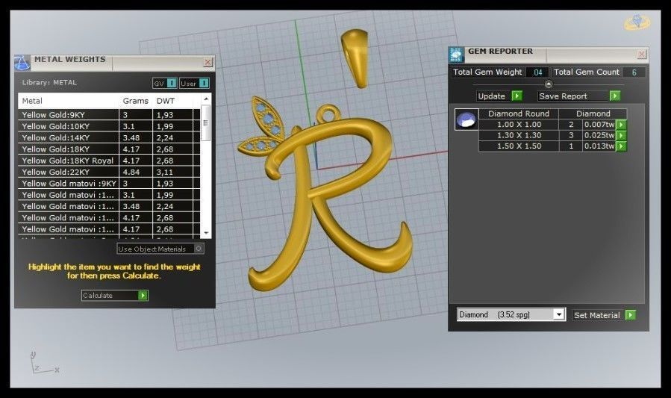Click the 4.17 grams cell for 18KY Royal
Viewport: 671px width, 398px height.
[x=136, y=161]
